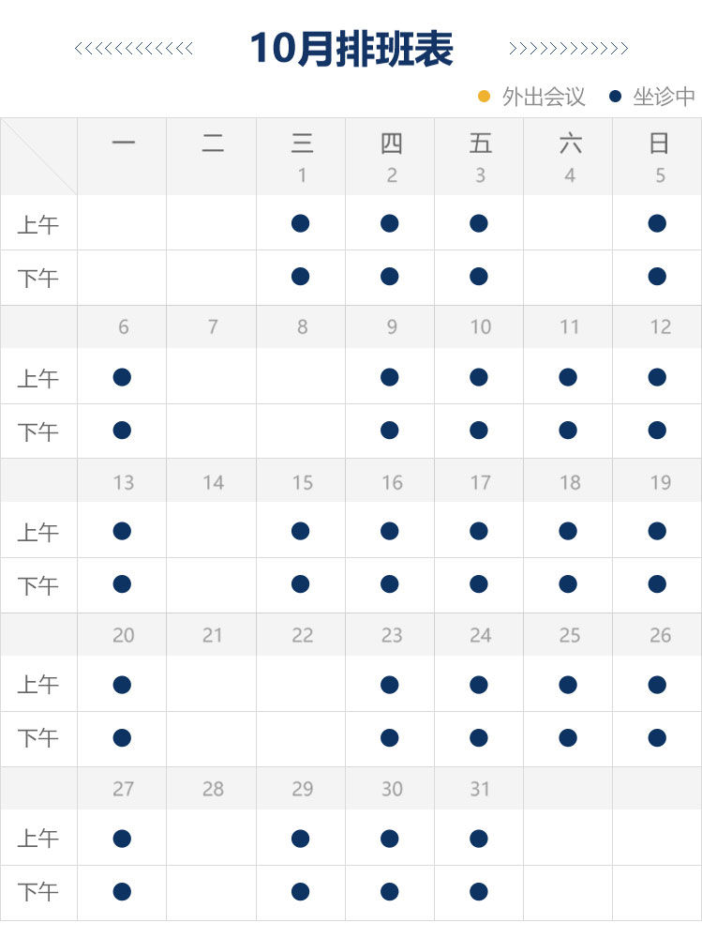Click the date number 22
The width and height of the screenshot is (702, 938).
[x=302, y=635]
